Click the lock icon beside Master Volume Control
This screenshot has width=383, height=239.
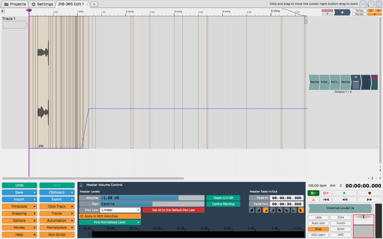pyautogui.click(x=81, y=185)
